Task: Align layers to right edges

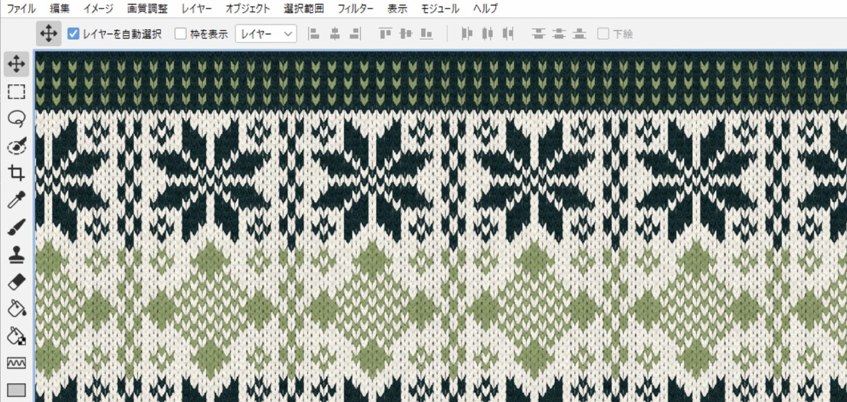Action: 355,34
